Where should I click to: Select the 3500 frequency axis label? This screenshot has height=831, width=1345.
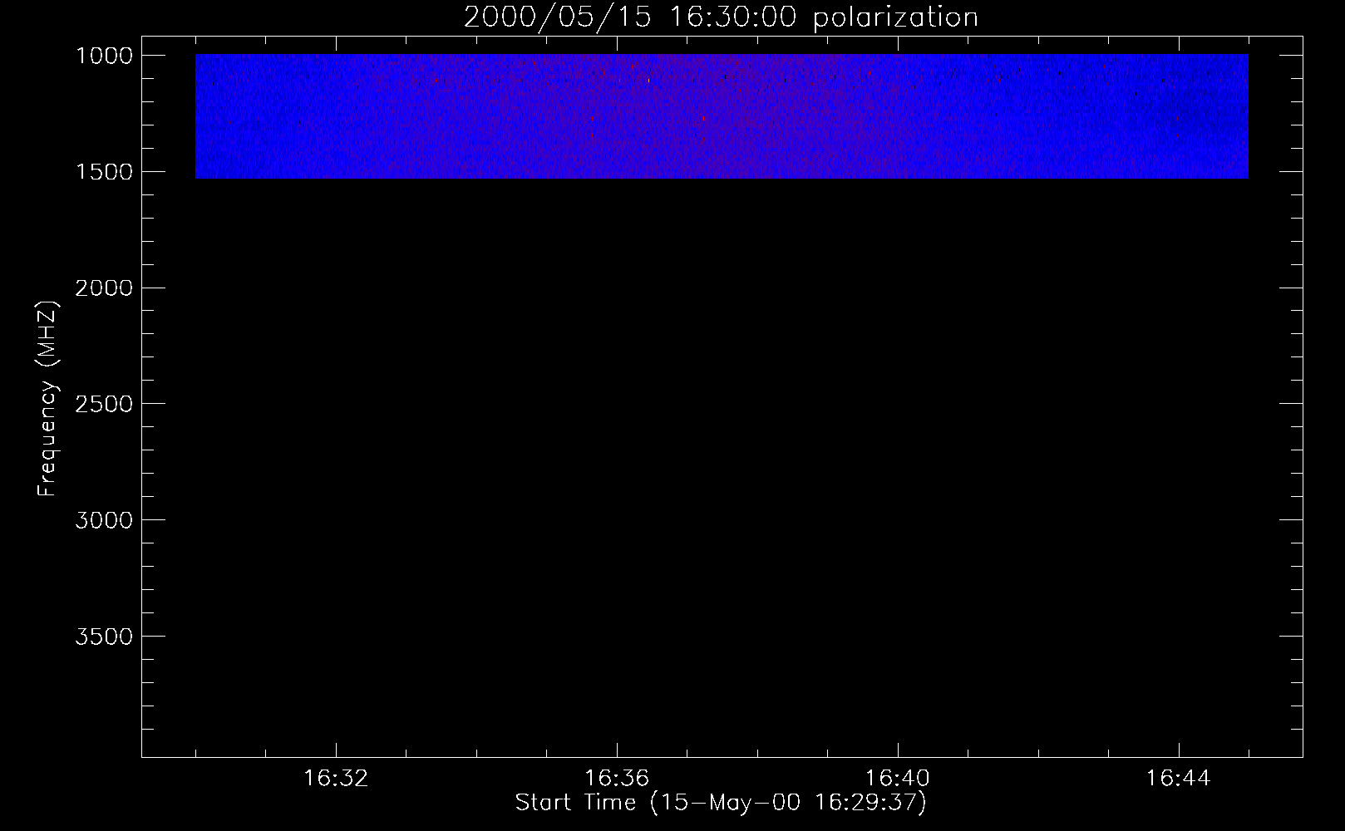(104, 637)
